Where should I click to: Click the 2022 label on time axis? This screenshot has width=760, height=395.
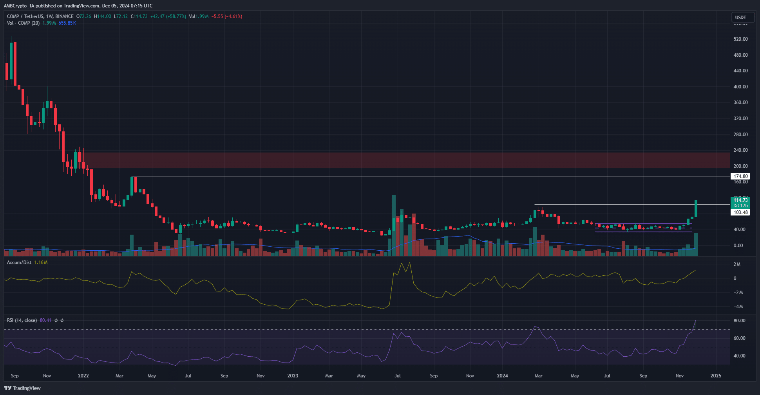pyautogui.click(x=83, y=376)
